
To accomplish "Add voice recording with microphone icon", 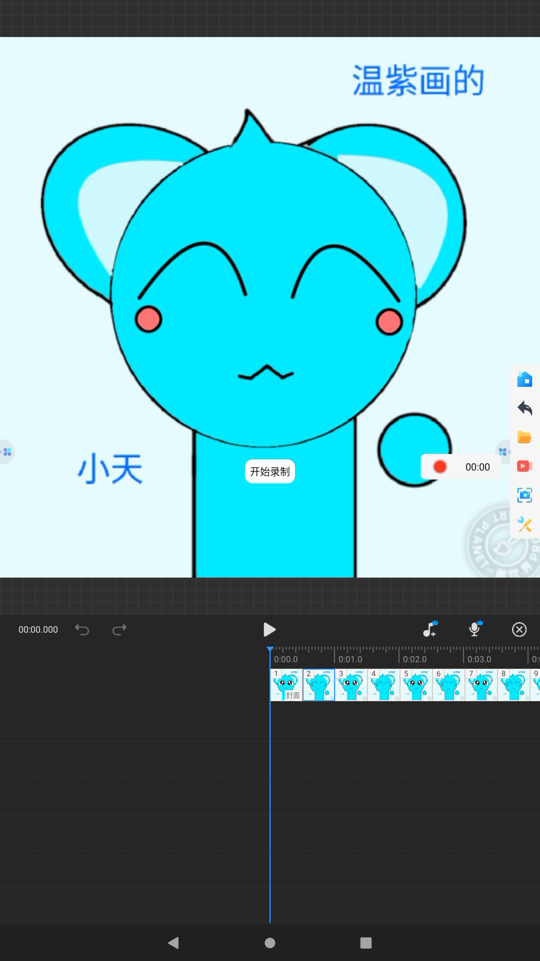I will [x=475, y=629].
